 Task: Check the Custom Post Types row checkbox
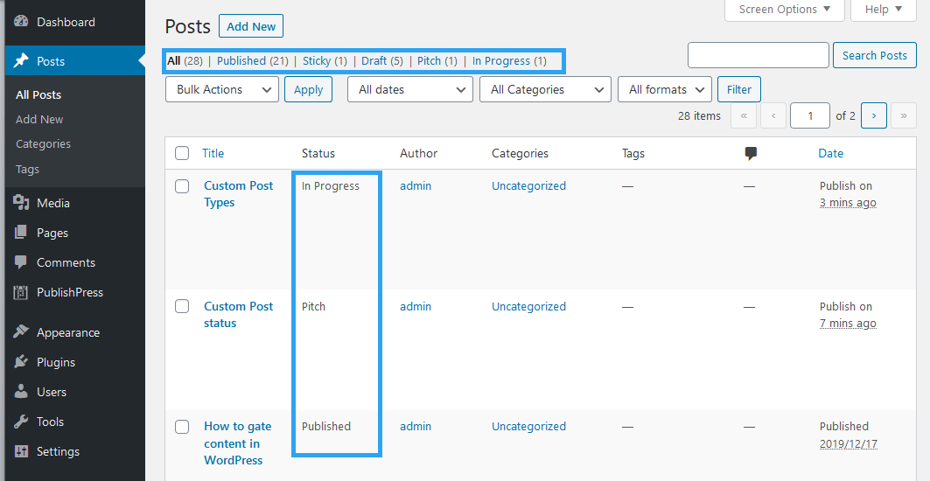click(x=182, y=186)
